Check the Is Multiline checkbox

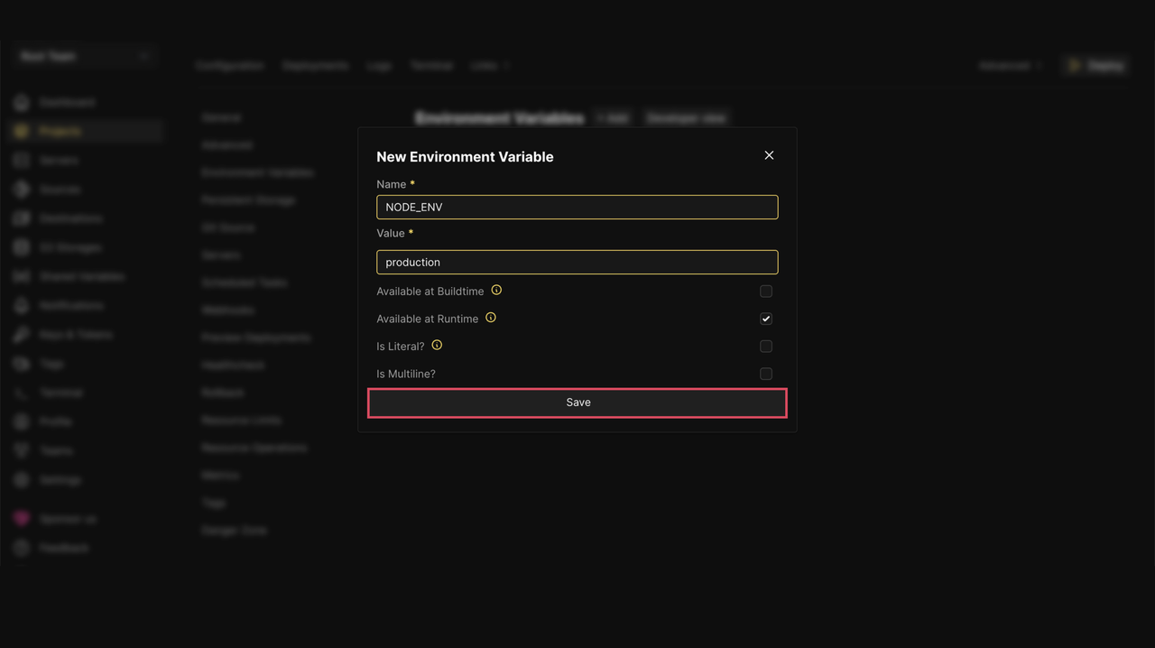pyautogui.click(x=766, y=374)
